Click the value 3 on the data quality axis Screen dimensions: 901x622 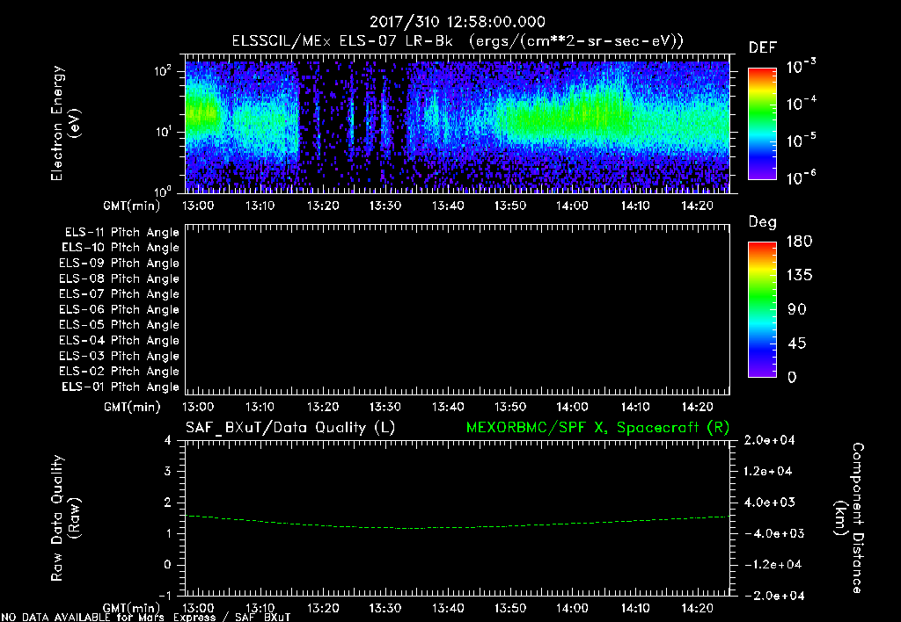tap(168, 471)
